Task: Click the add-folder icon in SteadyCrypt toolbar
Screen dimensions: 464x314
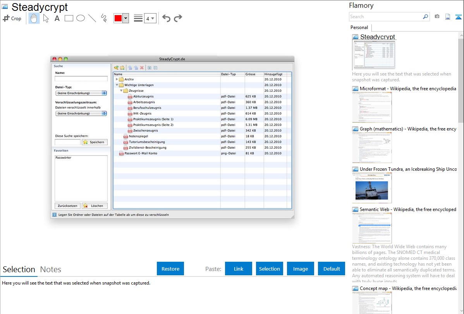Action: tap(122, 68)
